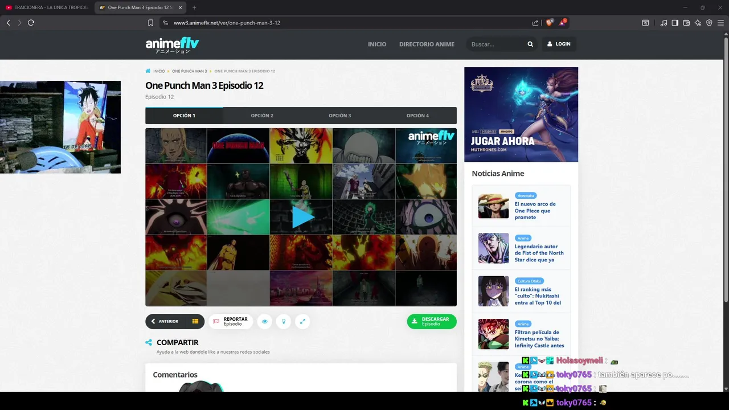Open the MU Thrones JUGAR AHORA ad
Screen dimensions: 729x410
(521, 114)
